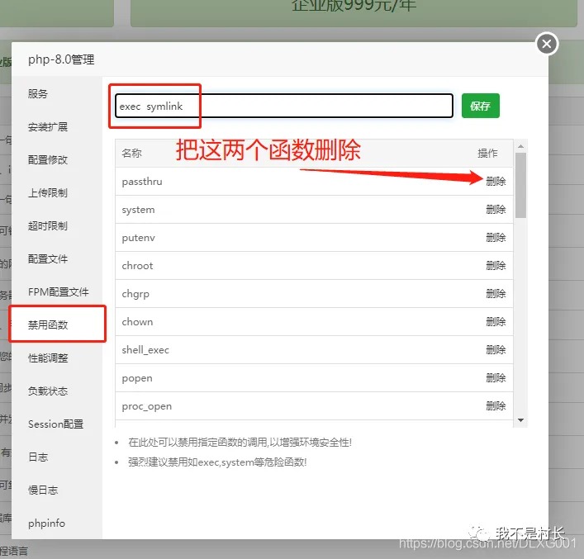Open the 服务 tab in sidebar
This screenshot has width=584, height=559.
(38, 94)
